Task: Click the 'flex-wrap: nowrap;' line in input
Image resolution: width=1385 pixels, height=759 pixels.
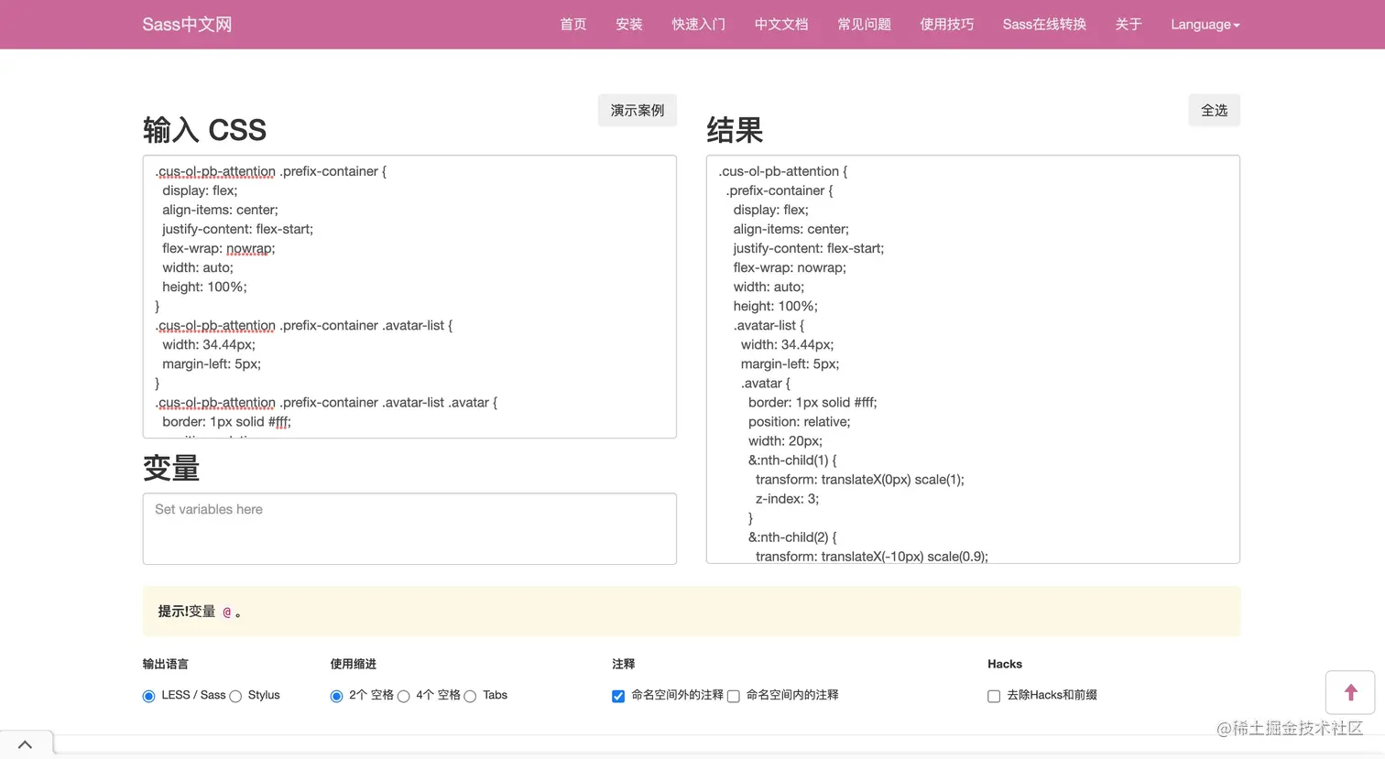Action: 219,248
